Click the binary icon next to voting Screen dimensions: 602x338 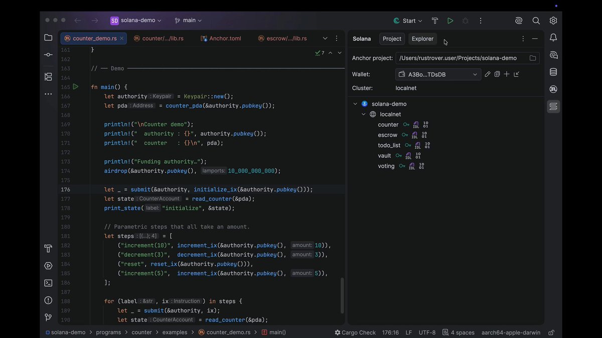click(421, 166)
